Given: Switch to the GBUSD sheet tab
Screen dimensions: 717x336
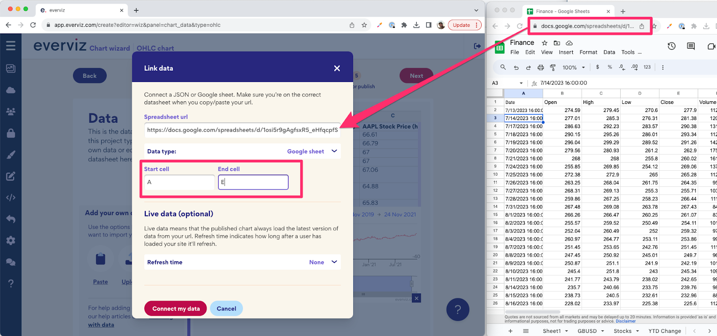Looking at the screenshot, I should point(587,331).
